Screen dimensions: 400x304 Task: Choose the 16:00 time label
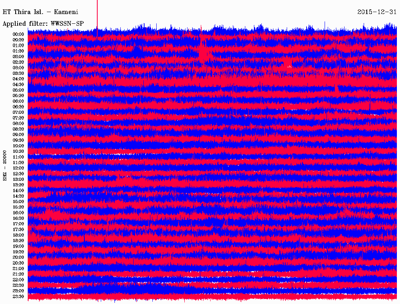[18, 212]
